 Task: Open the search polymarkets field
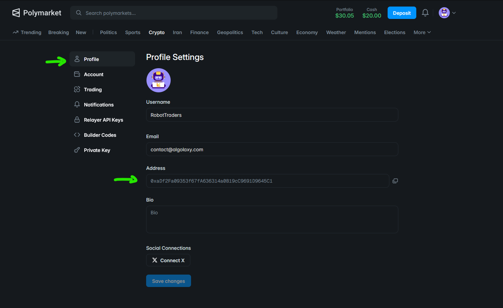(174, 12)
